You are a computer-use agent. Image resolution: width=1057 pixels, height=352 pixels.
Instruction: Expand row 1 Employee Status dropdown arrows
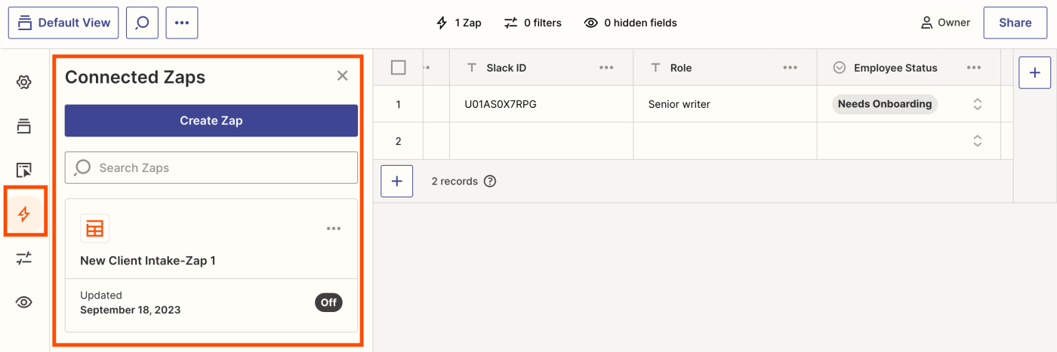(x=978, y=104)
